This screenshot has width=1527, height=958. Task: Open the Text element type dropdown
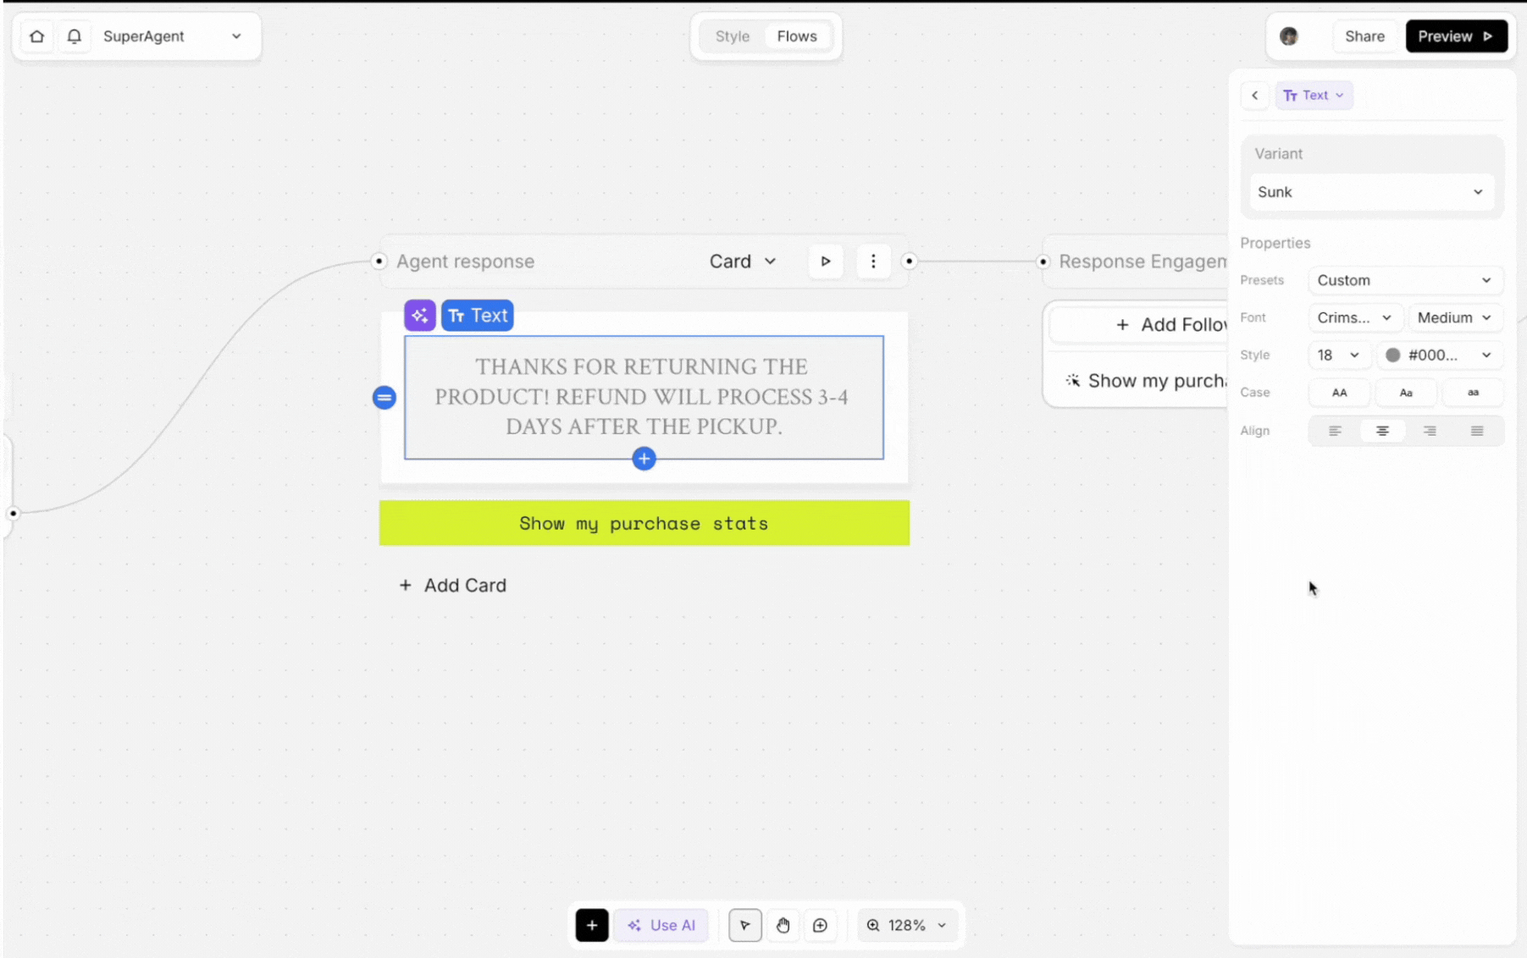coord(1314,96)
